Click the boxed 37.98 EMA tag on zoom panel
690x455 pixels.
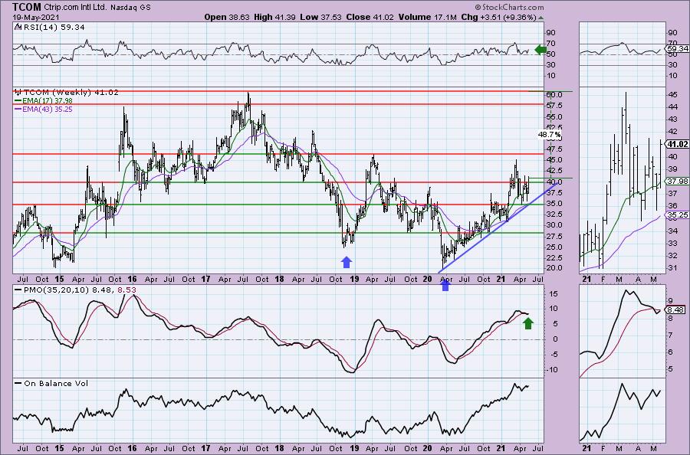click(677, 181)
